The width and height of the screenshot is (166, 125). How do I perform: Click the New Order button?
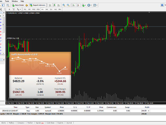pos(18,5)
